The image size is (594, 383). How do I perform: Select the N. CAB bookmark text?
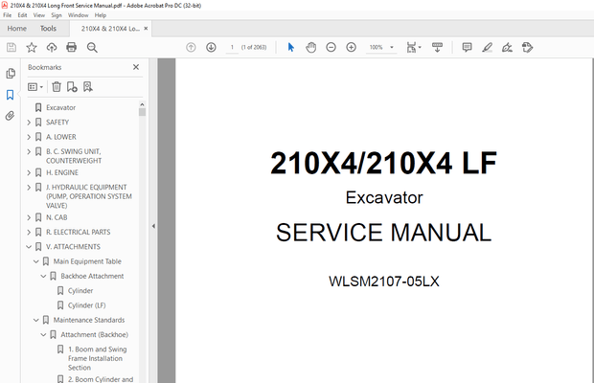[57, 217]
